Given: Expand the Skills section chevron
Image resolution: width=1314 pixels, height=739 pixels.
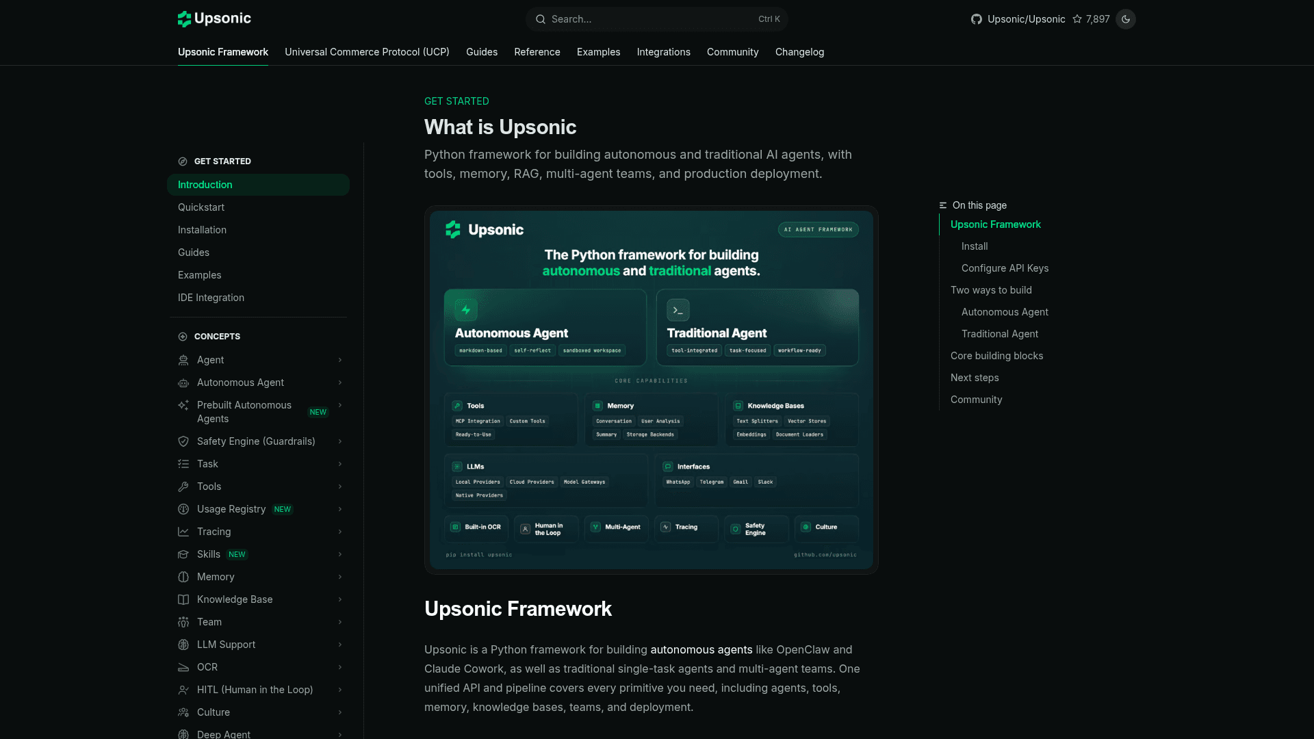Looking at the screenshot, I should point(340,554).
